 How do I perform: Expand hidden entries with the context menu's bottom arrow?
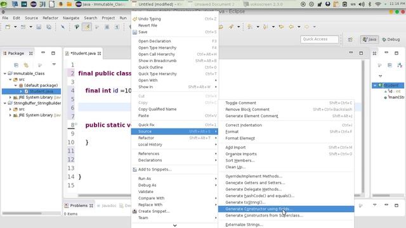coord(175,225)
